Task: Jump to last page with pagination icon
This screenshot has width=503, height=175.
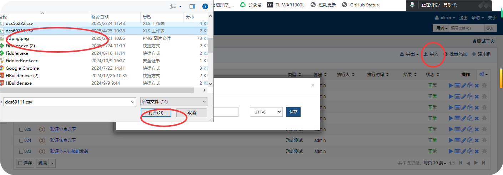Action: pyautogui.click(x=483, y=163)
